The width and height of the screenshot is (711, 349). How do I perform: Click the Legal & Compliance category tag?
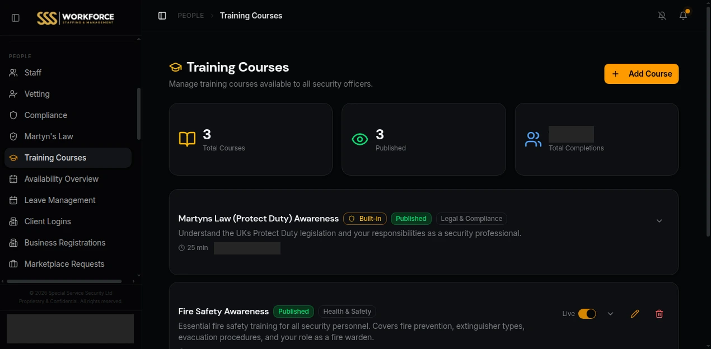471,219
